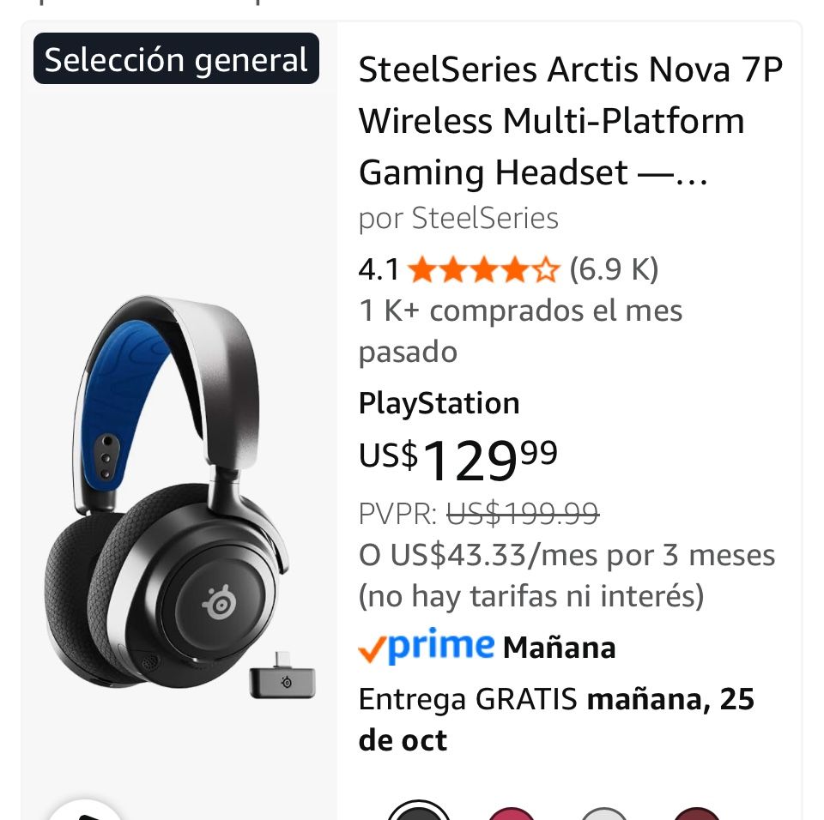Click the PlayStation platform label
Screen dimensions: 824x820
point(439,403)
